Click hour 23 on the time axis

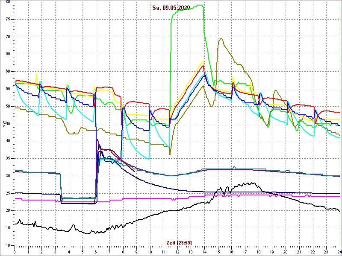tap(326, 251)
